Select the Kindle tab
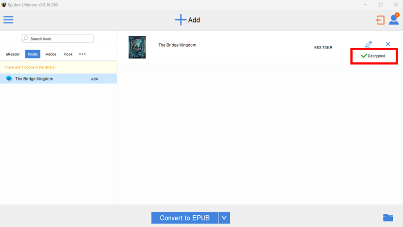 click(x=33, y=54)
